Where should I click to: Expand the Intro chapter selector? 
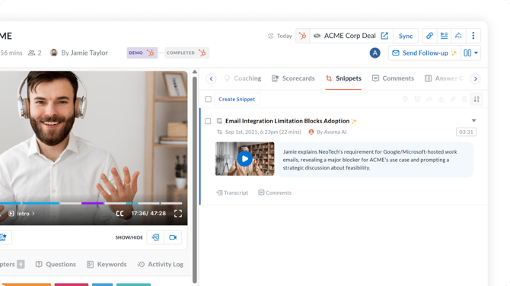[22, 214]
